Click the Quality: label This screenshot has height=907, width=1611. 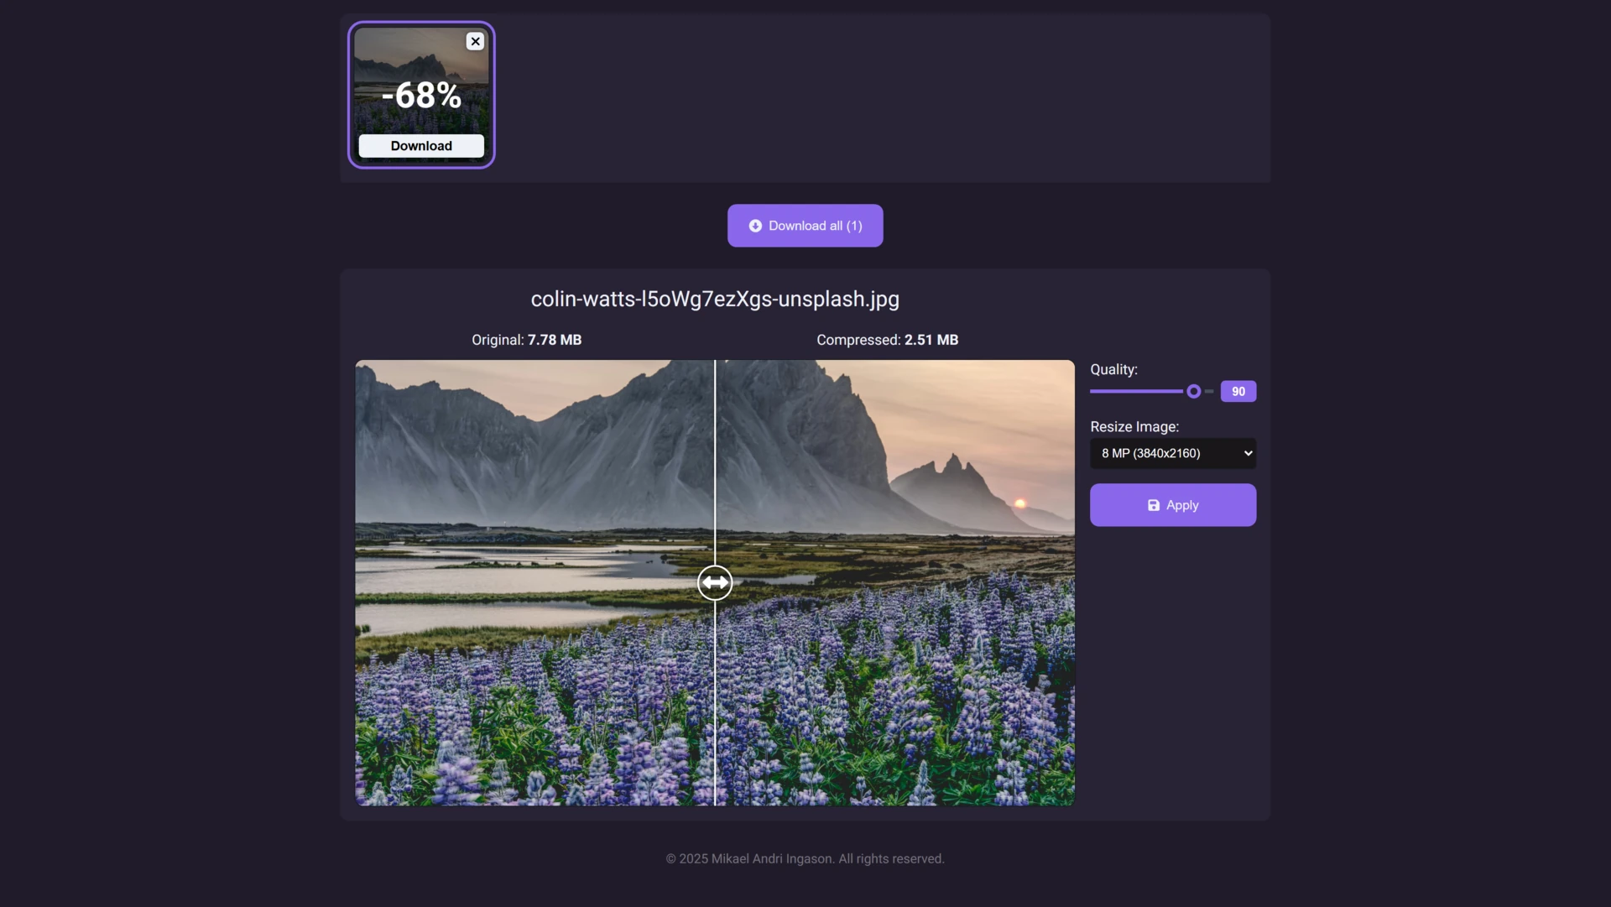pyautogui.click(x=1113, y=369)
